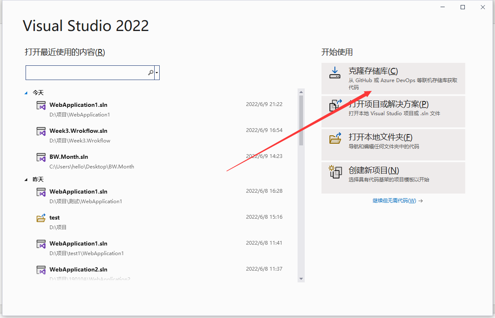Click the recent list scrollbar thumb

click(301, 121)
